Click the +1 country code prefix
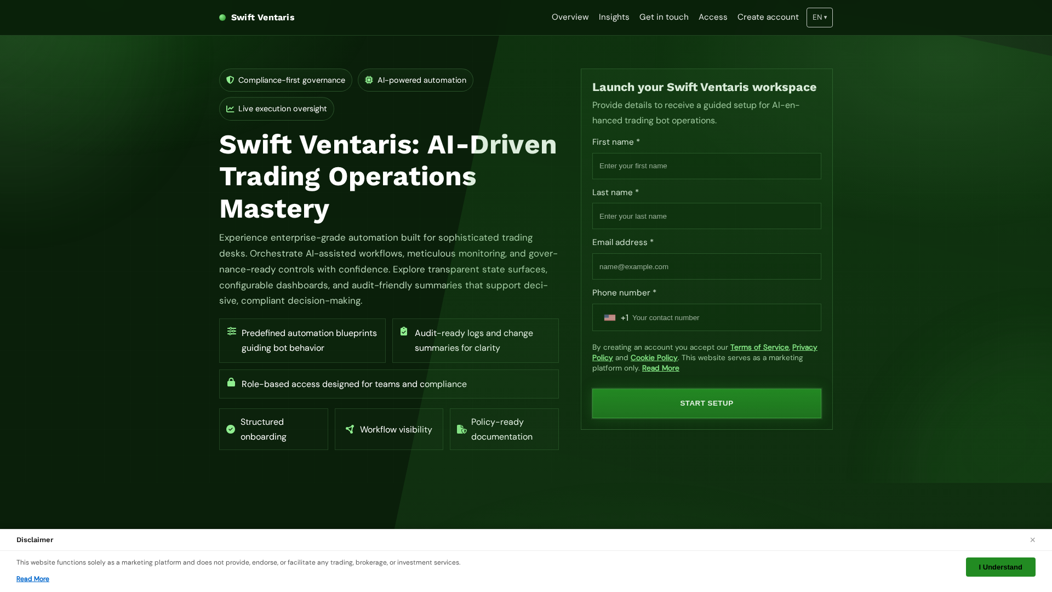Viewport: 1052px width, 592px height. [625, 318]
